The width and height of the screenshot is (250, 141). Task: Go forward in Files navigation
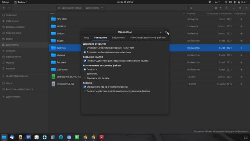(x=9, y=8)
